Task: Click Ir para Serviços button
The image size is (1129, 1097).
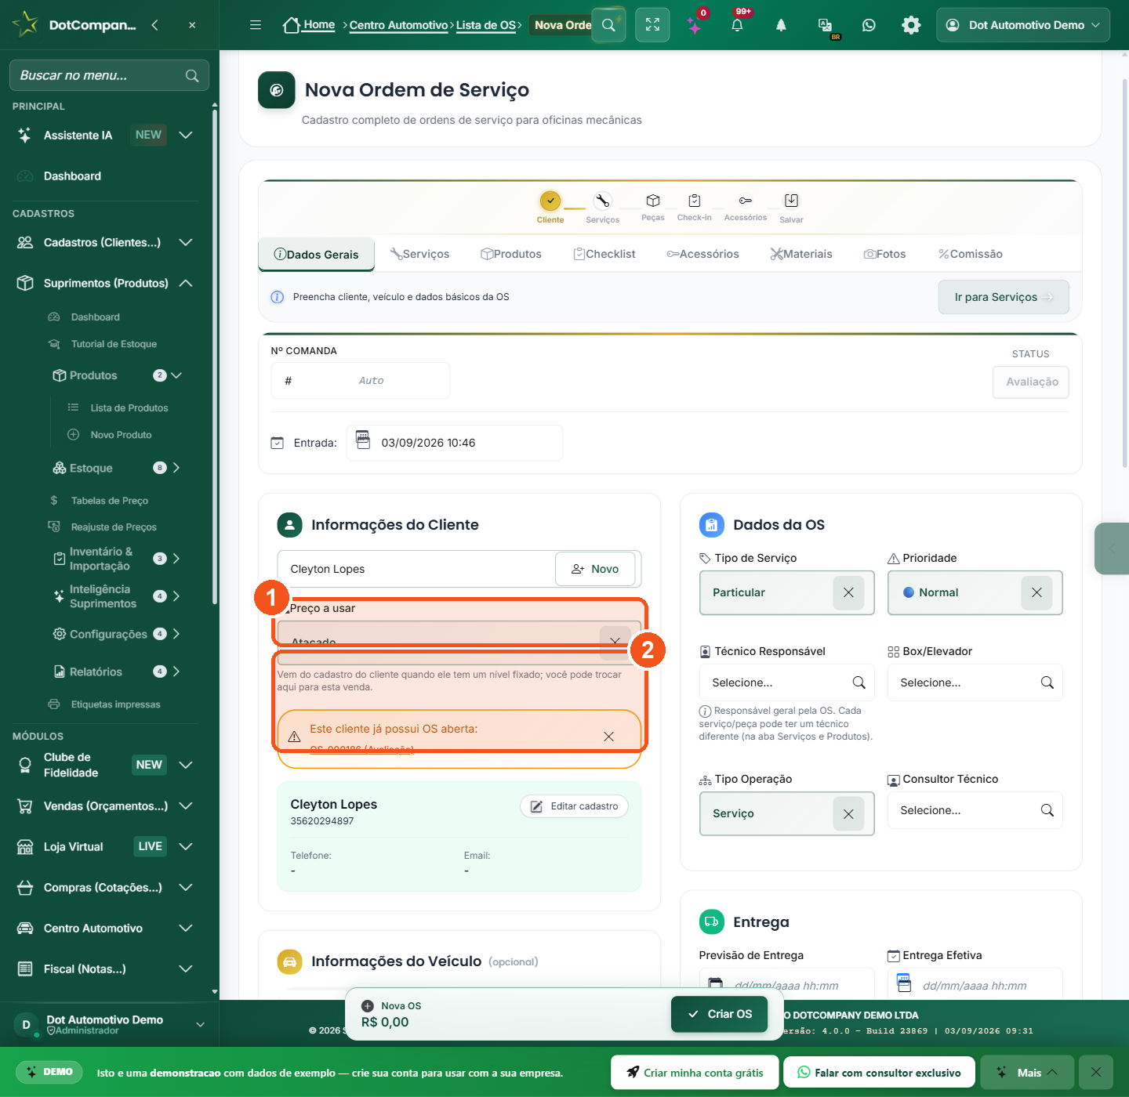Action: [1004, 297]
